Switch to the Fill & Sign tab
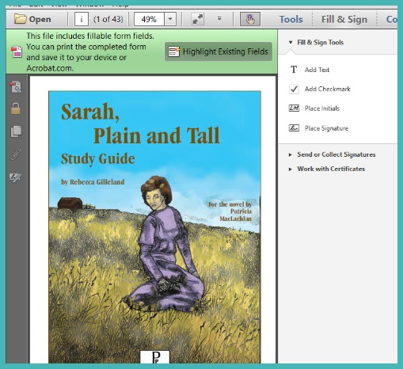 click(x=344, y=19)
